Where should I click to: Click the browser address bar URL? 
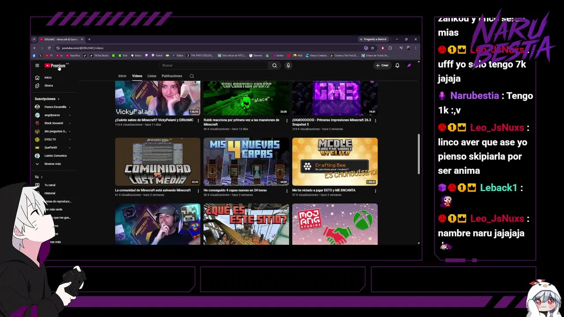click(x=82, y=48)
